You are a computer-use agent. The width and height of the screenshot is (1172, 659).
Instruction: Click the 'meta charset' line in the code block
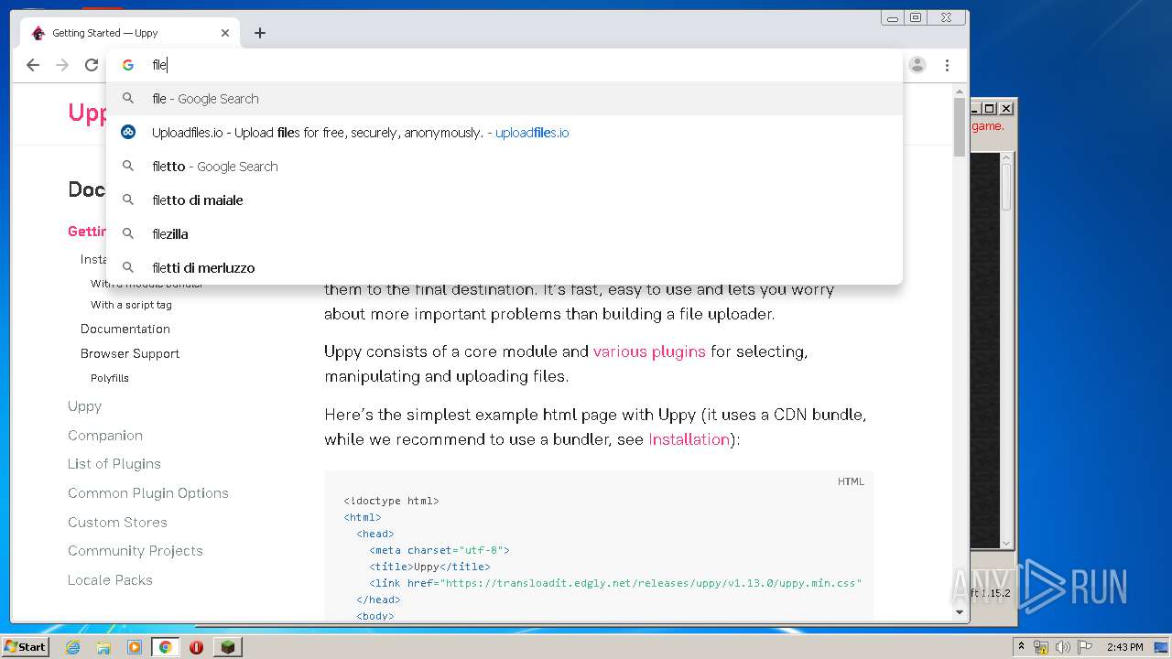439,550
